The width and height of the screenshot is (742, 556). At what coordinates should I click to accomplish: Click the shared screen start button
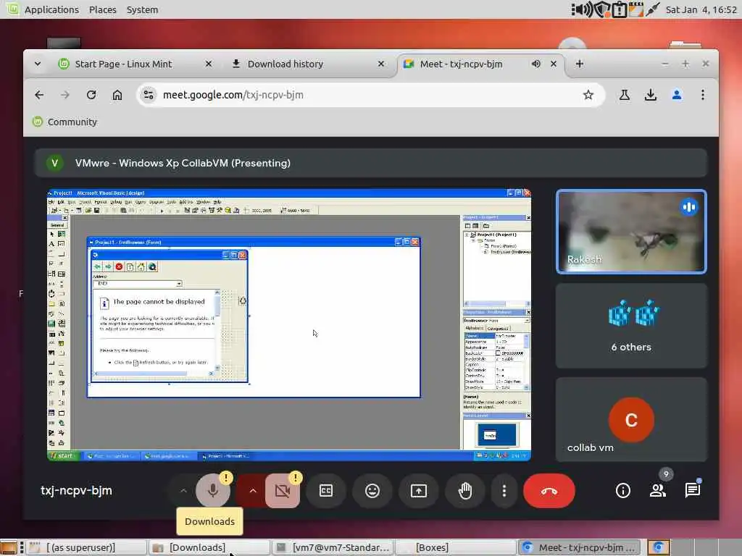coord(64,456)
